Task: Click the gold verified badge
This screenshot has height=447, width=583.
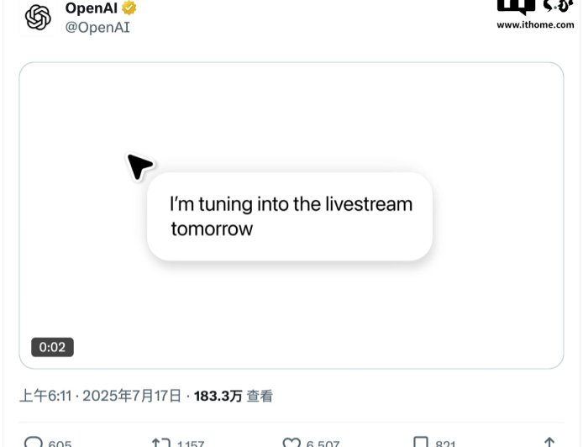Action: 129,8
